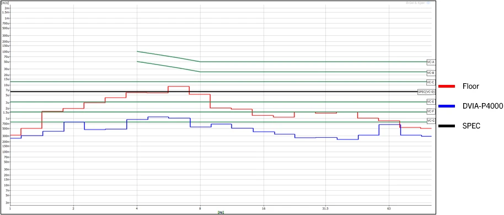Click the 2m y-axis tick label
504x215 pixels.
click(7, 8)
